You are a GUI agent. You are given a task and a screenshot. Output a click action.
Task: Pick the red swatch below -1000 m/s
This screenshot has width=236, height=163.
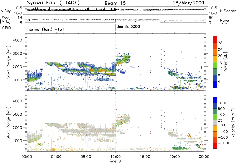point(215,146)
